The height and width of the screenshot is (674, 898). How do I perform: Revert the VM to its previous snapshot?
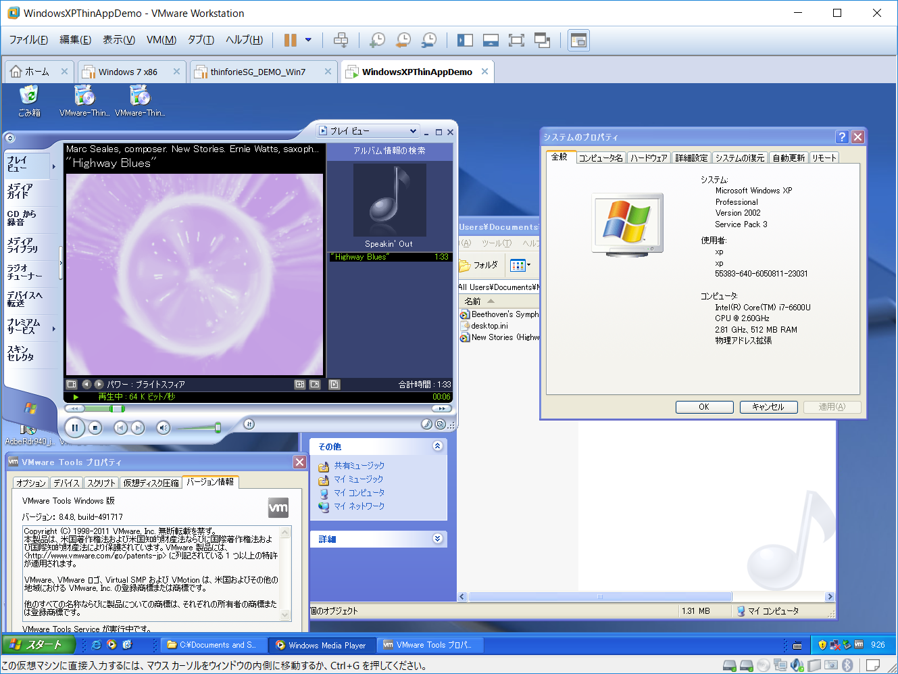click(403, 40)
